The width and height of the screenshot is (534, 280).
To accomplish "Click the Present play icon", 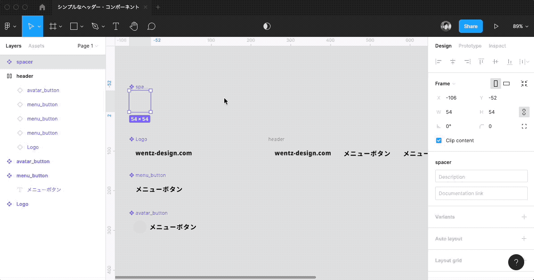I will pyautogui.click(x=496, y=27).
